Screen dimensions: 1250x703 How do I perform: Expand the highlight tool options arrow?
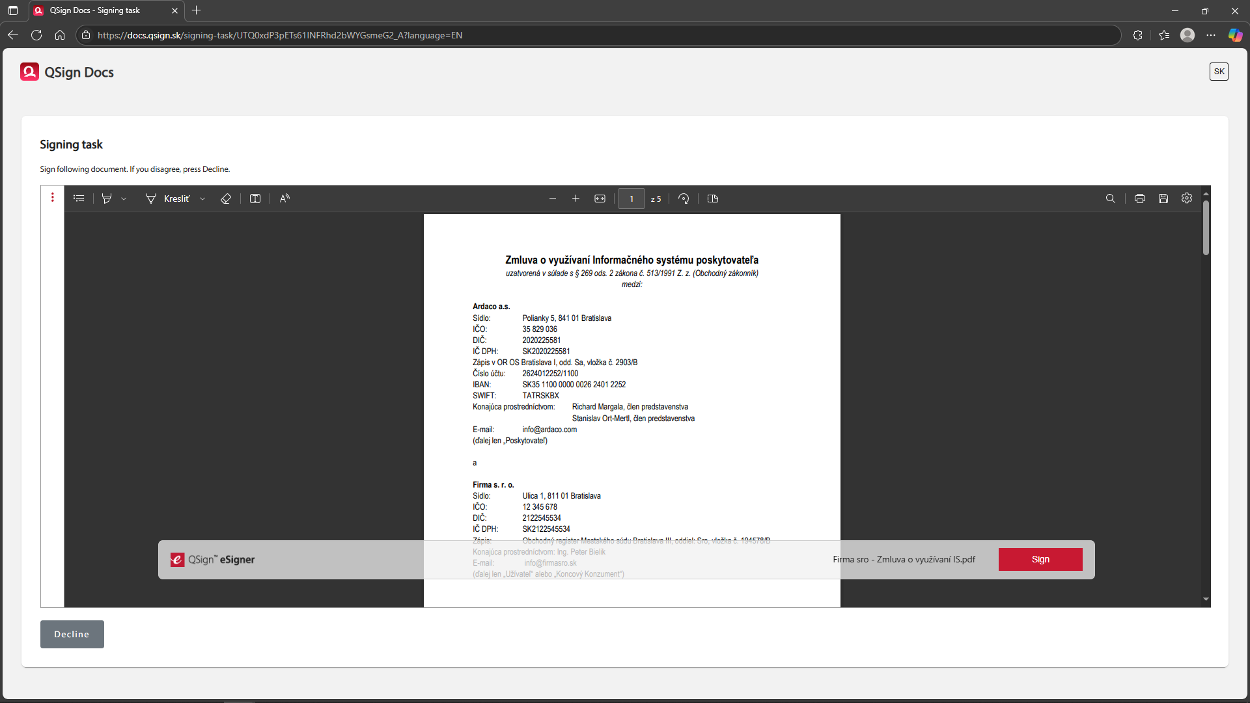pos(124,199)
